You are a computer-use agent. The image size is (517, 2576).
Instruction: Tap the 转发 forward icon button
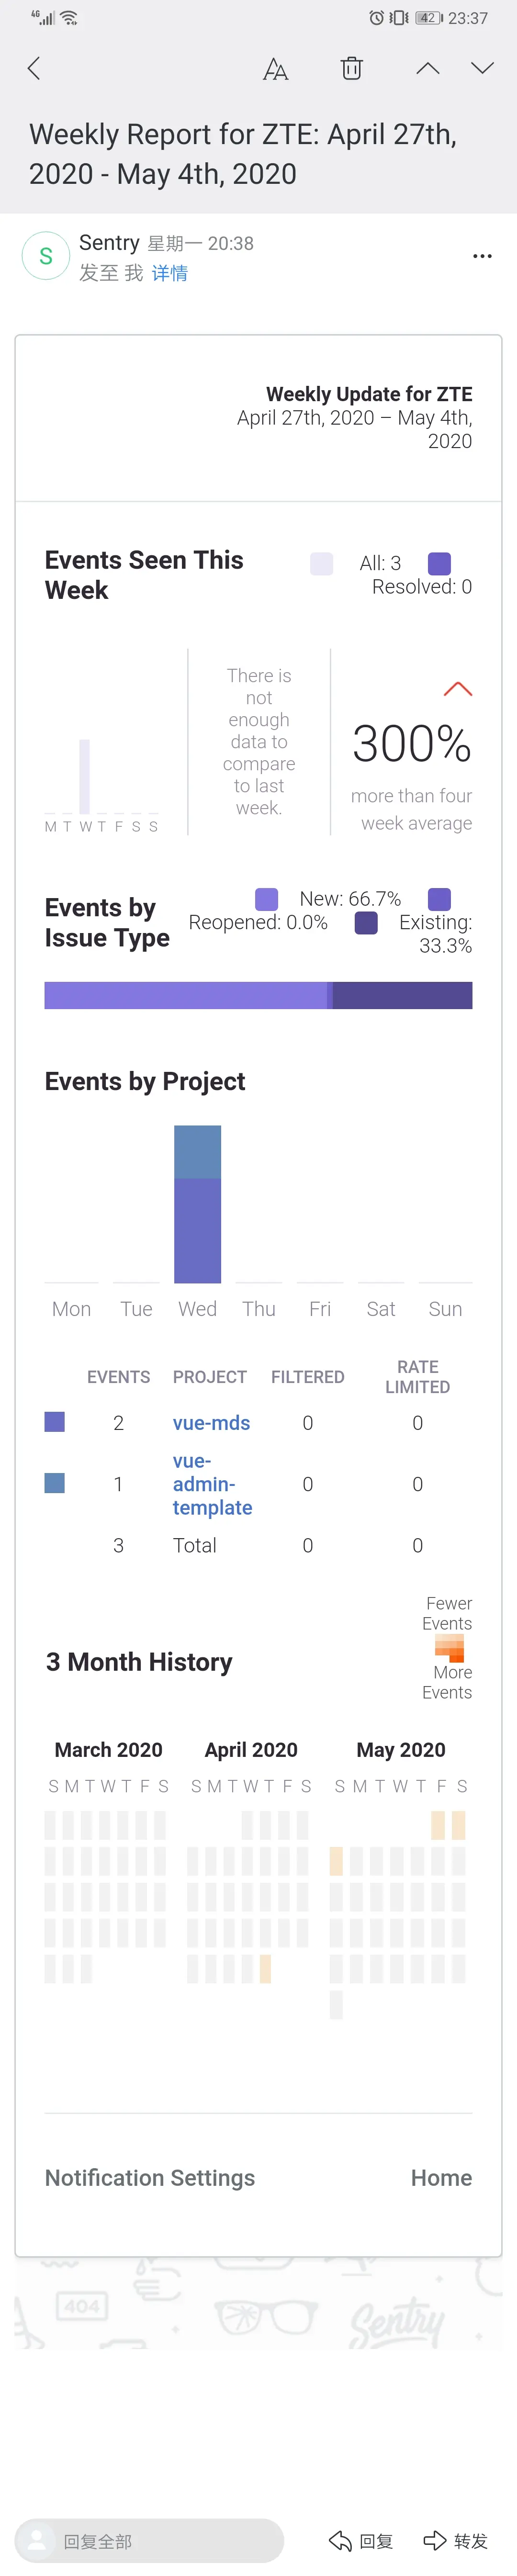point(456,2540)
